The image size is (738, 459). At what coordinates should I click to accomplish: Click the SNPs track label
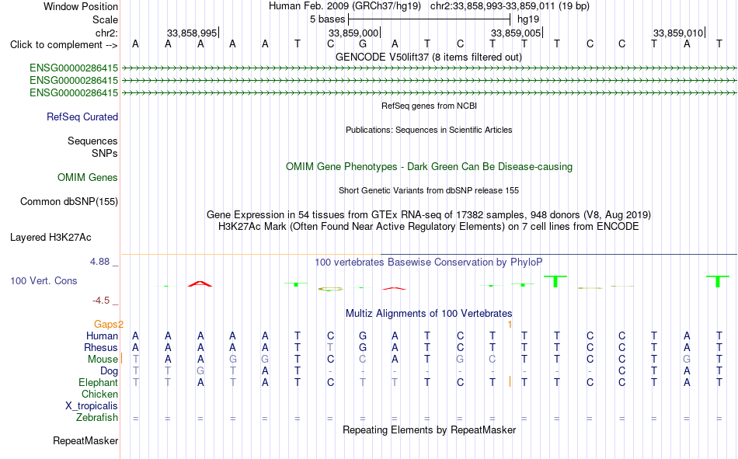pyautogui.click(x=105, y=153)
